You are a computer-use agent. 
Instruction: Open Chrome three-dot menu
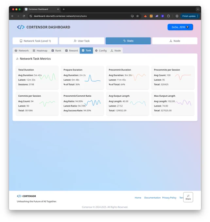[x=198, y=16]
